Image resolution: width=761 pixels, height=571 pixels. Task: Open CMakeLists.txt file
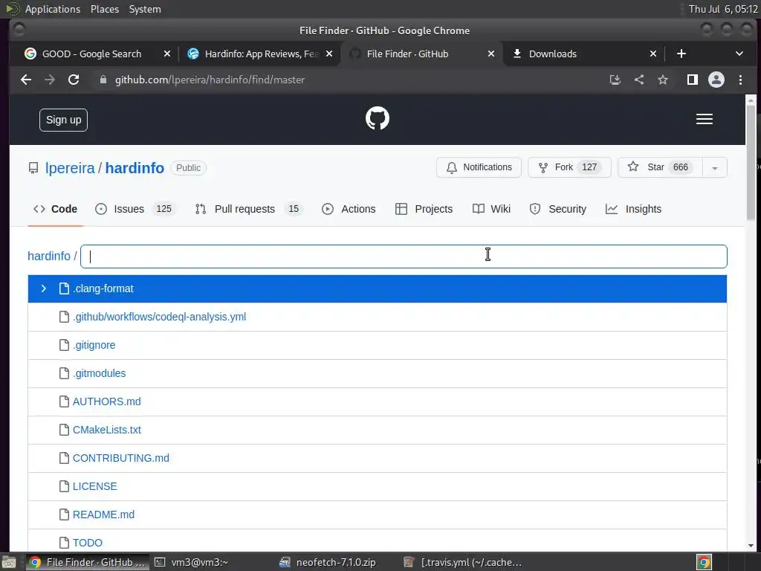tap(107, 430)
